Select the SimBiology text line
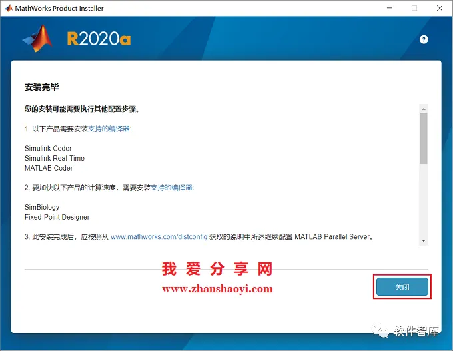Image resolution: width=453 pixels, height=351 pixels. coord(42,207)
